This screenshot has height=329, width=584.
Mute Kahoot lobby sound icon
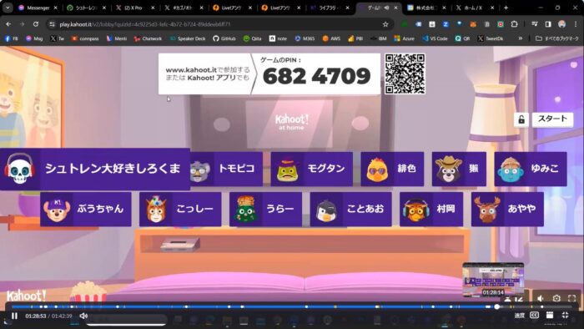pos(541,298)
